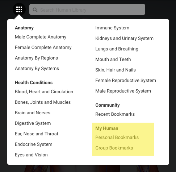Open Male Complete Anatomy

point(41,37)
